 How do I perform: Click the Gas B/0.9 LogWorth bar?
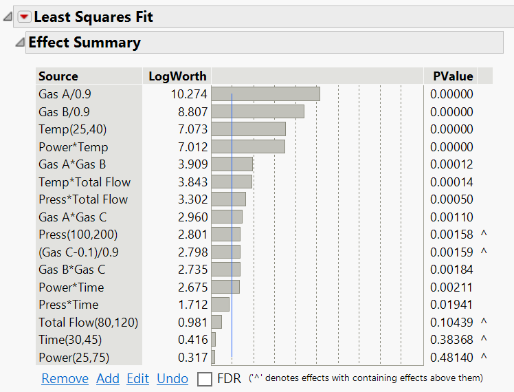point(258,111)
